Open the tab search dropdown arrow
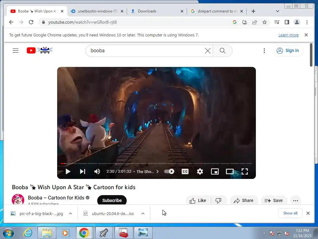Screen dimensions: 318x239 [278, 11]
